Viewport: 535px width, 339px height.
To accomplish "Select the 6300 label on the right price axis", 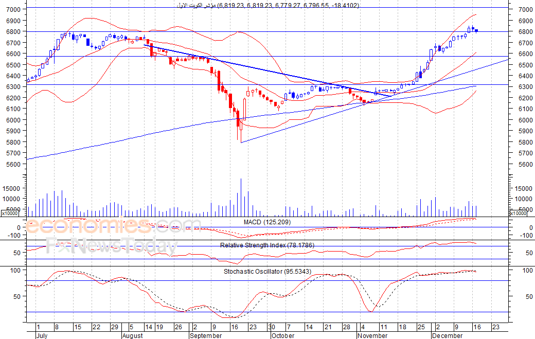I will tap(525, 87).
